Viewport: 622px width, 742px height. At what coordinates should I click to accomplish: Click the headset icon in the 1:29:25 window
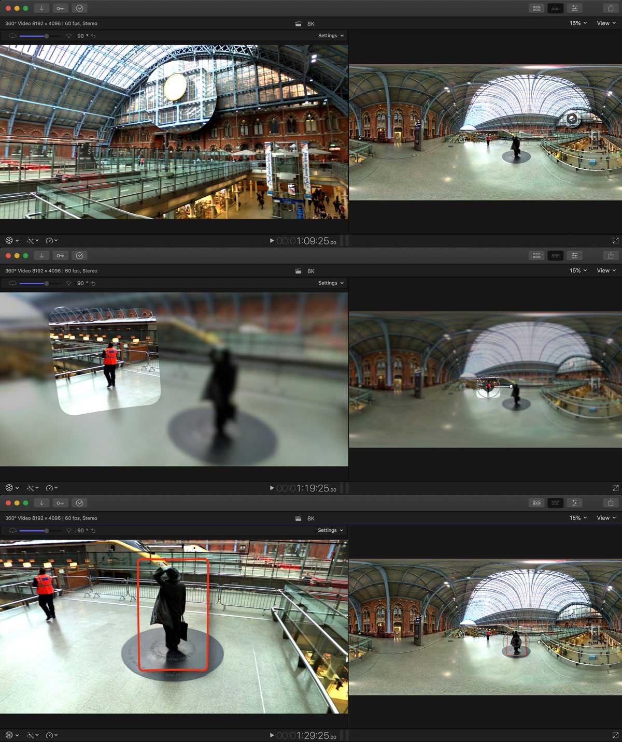(x=12, y=531)
